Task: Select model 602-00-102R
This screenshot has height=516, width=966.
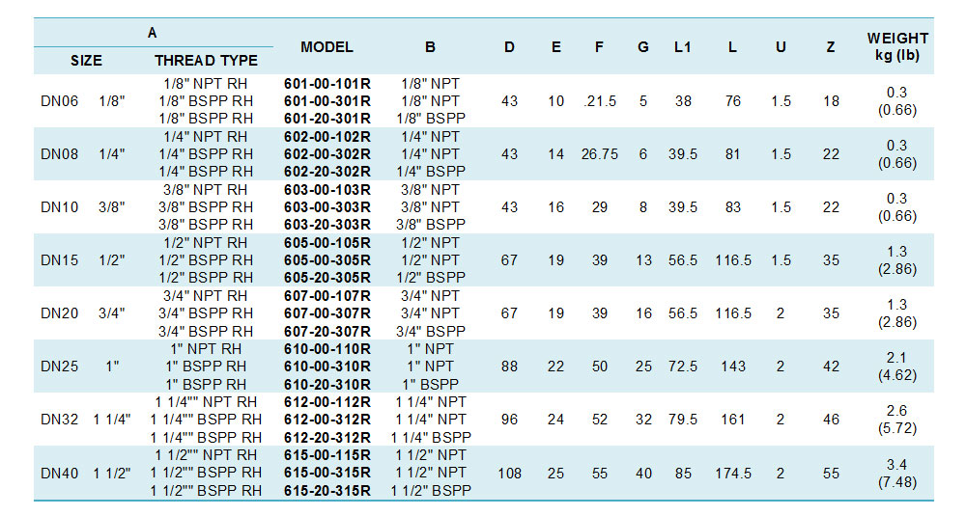Action: 327,137
